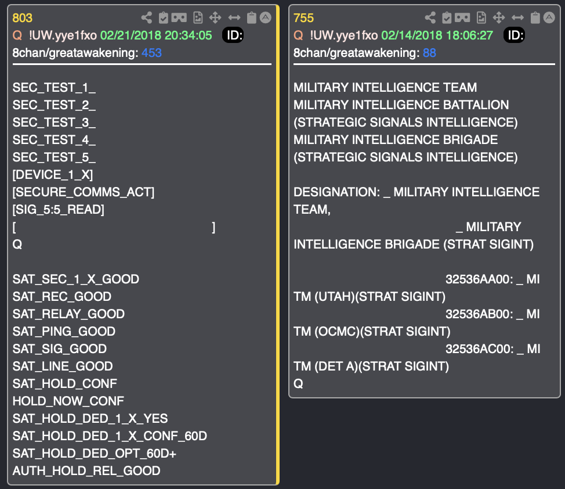Click the clipboard-check icon on post 803

point(163,17)
